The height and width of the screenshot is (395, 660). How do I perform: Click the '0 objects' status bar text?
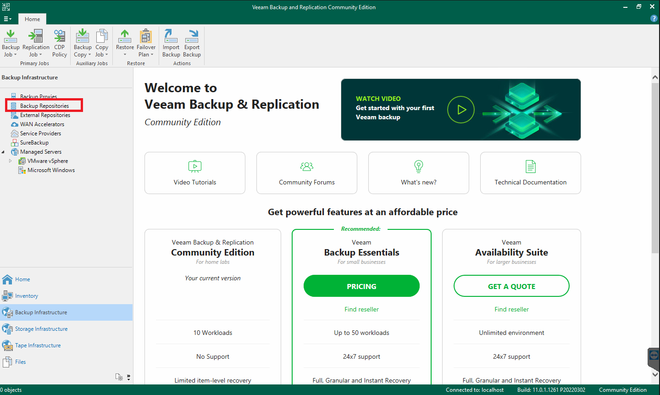point(11,390)
